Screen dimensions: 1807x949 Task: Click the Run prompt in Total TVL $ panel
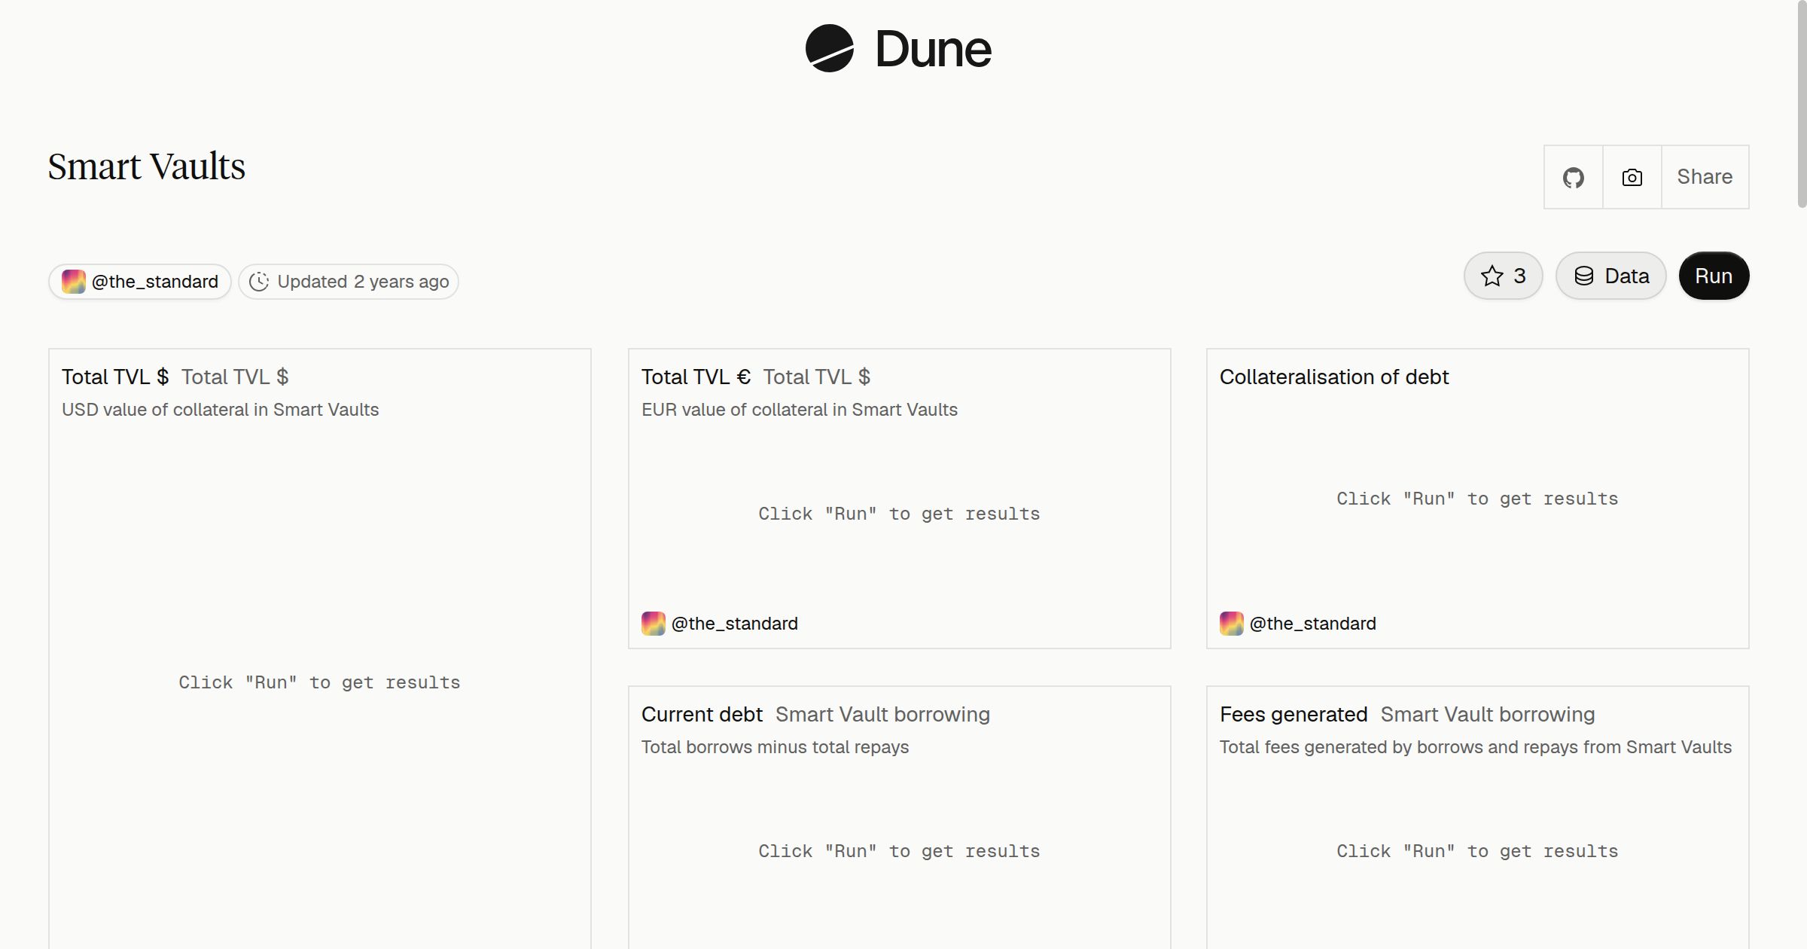[x=319, y=682]
